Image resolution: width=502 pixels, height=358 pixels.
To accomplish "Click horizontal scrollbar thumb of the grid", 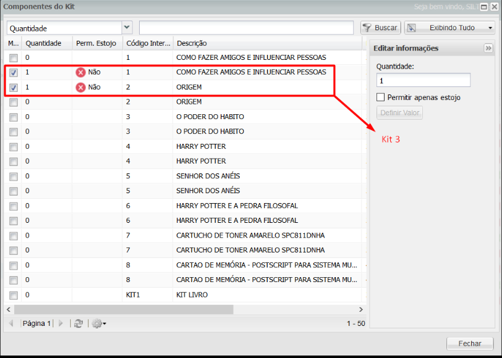I will 124,309.
